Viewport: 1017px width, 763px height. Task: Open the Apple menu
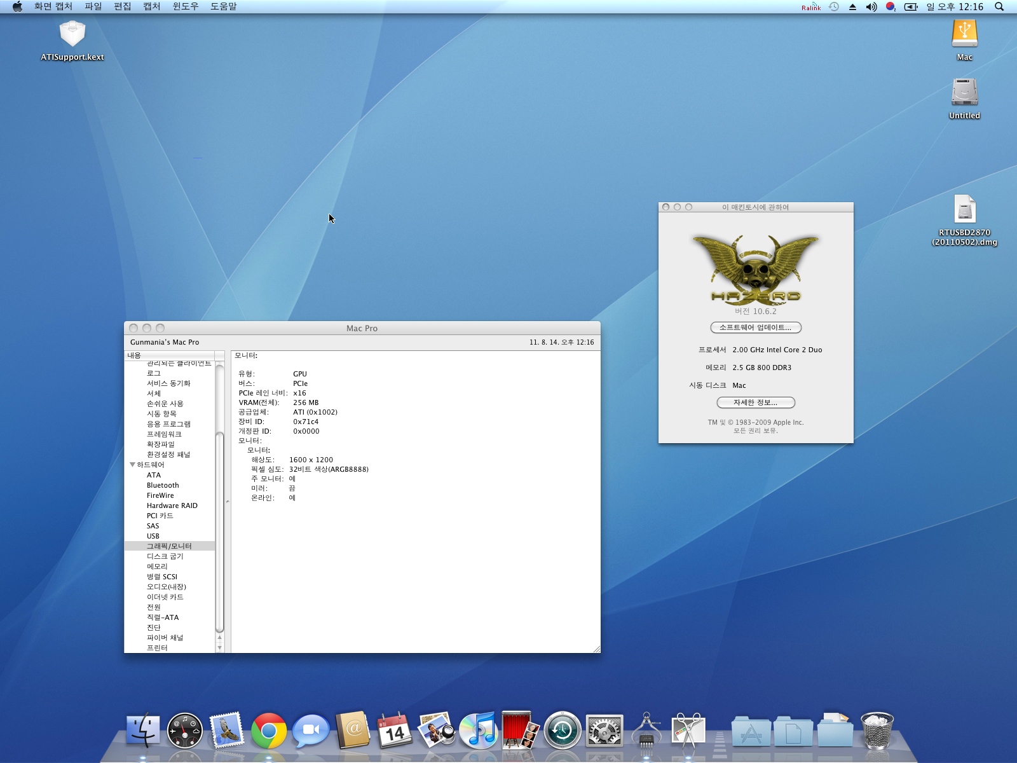coord(17,6)
